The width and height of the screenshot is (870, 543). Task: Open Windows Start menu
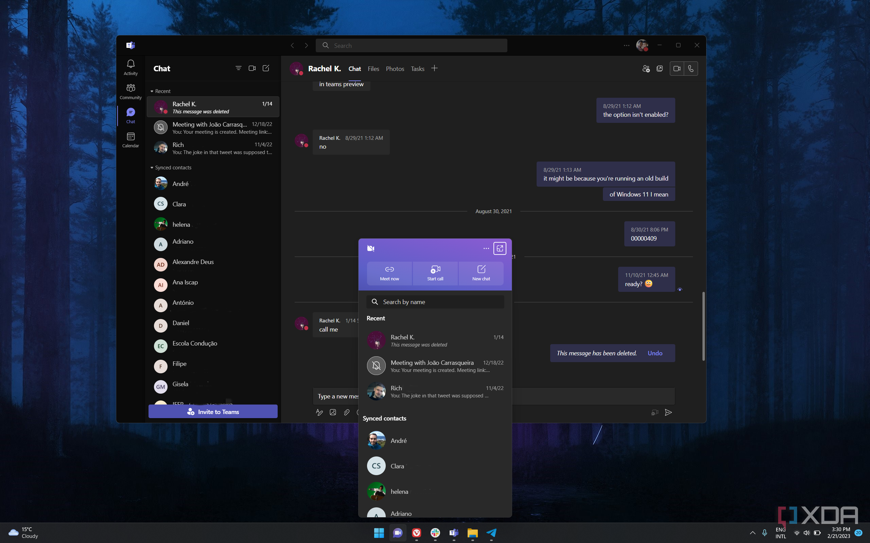pos(379,532)
